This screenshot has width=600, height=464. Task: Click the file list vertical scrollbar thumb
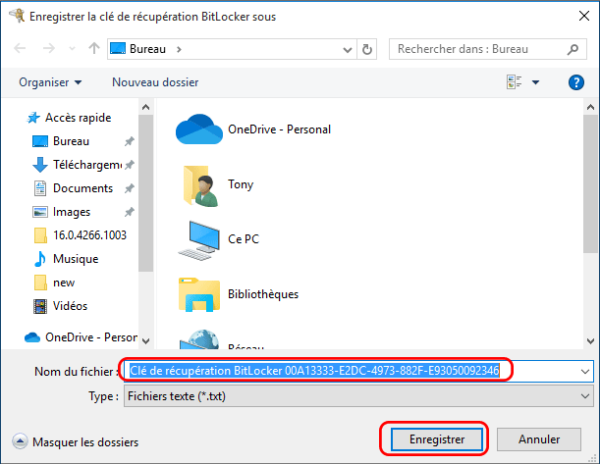coord(590,183)
